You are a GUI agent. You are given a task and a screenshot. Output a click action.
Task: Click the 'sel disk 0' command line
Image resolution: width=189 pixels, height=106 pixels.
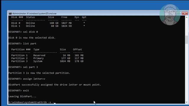pyautogui.click(x=23, y=32)
